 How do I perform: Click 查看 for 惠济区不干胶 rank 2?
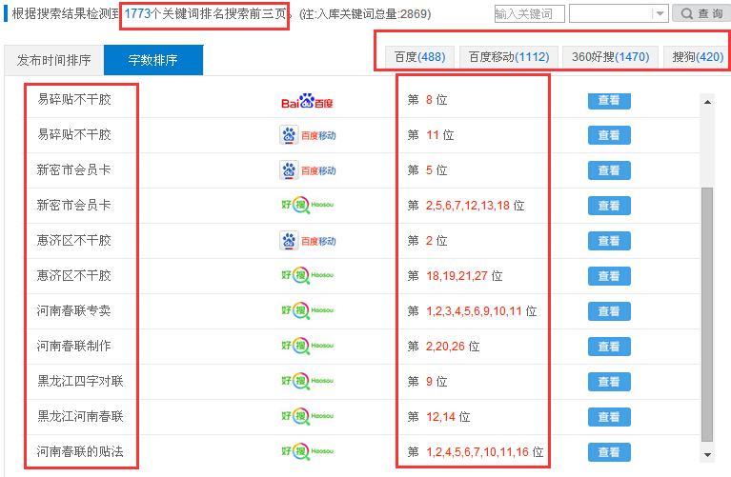tap(609, 241)
